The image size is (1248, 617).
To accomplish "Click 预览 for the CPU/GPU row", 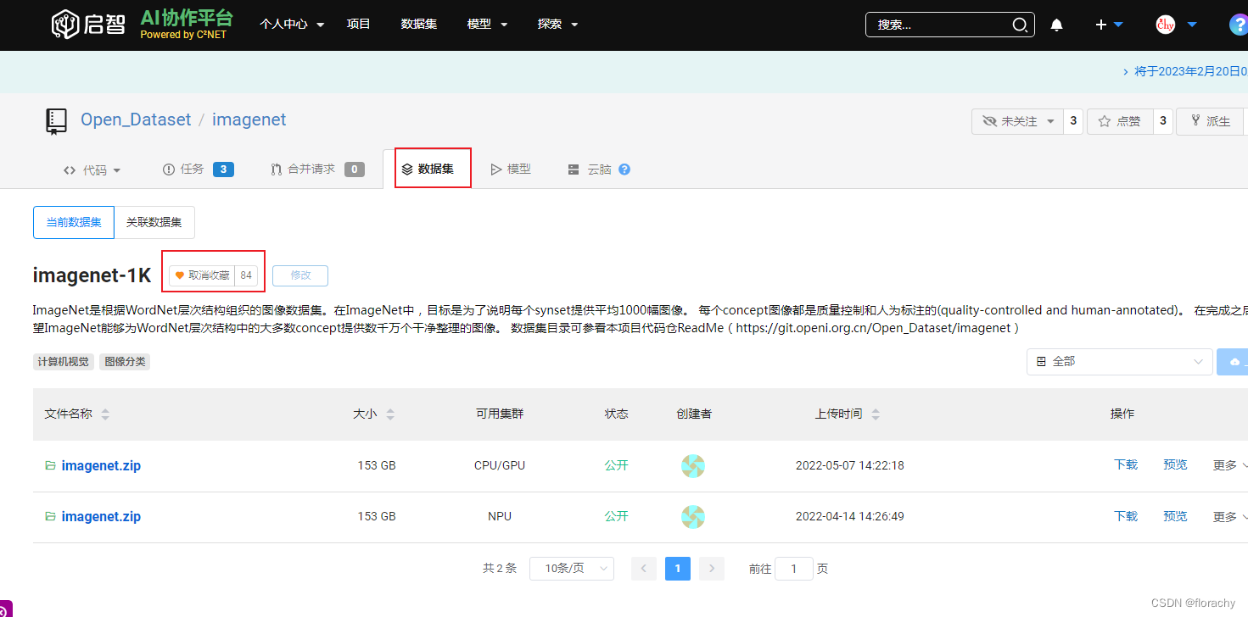I will 1175,464.
